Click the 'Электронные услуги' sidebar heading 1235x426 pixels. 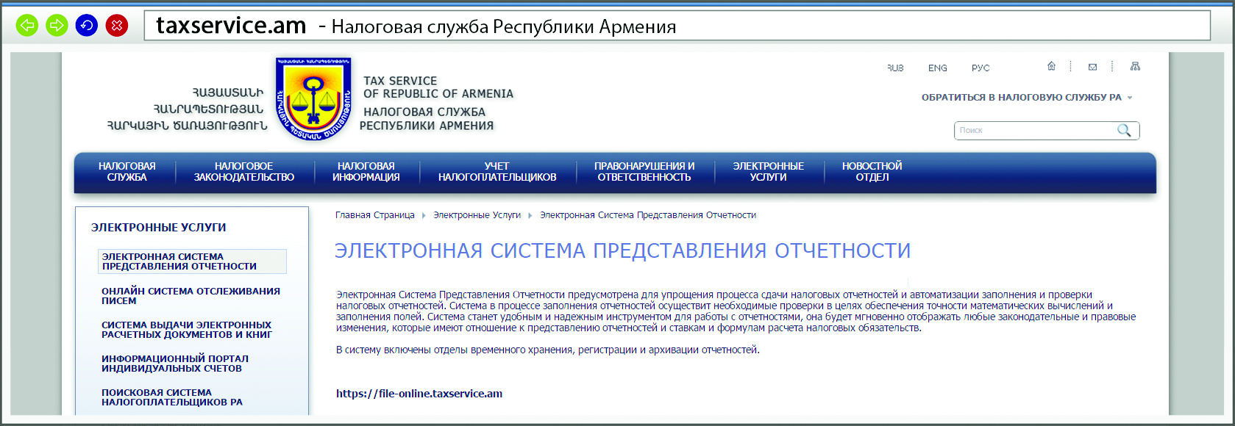point(159,228)
